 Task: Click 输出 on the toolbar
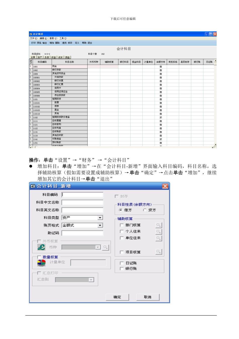tap(45, 43)
